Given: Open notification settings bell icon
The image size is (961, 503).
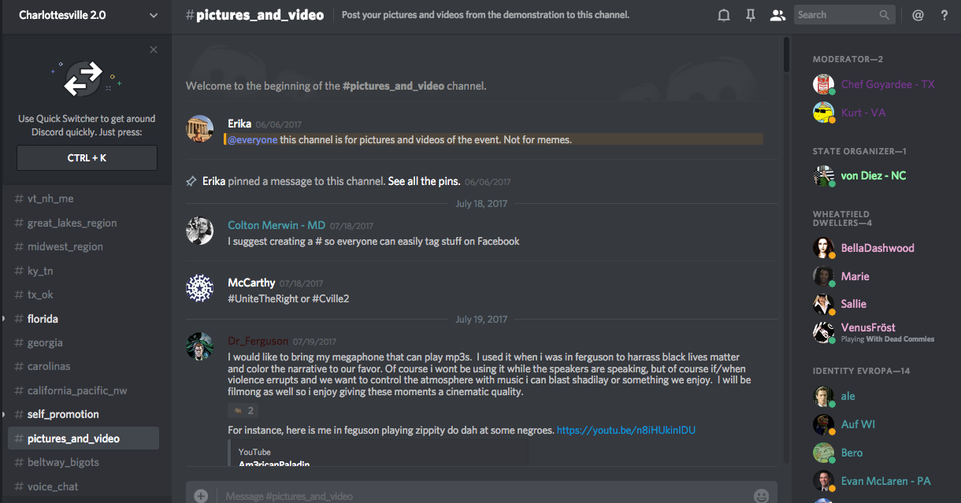Looking at the screenshot, I should point(724,15).
